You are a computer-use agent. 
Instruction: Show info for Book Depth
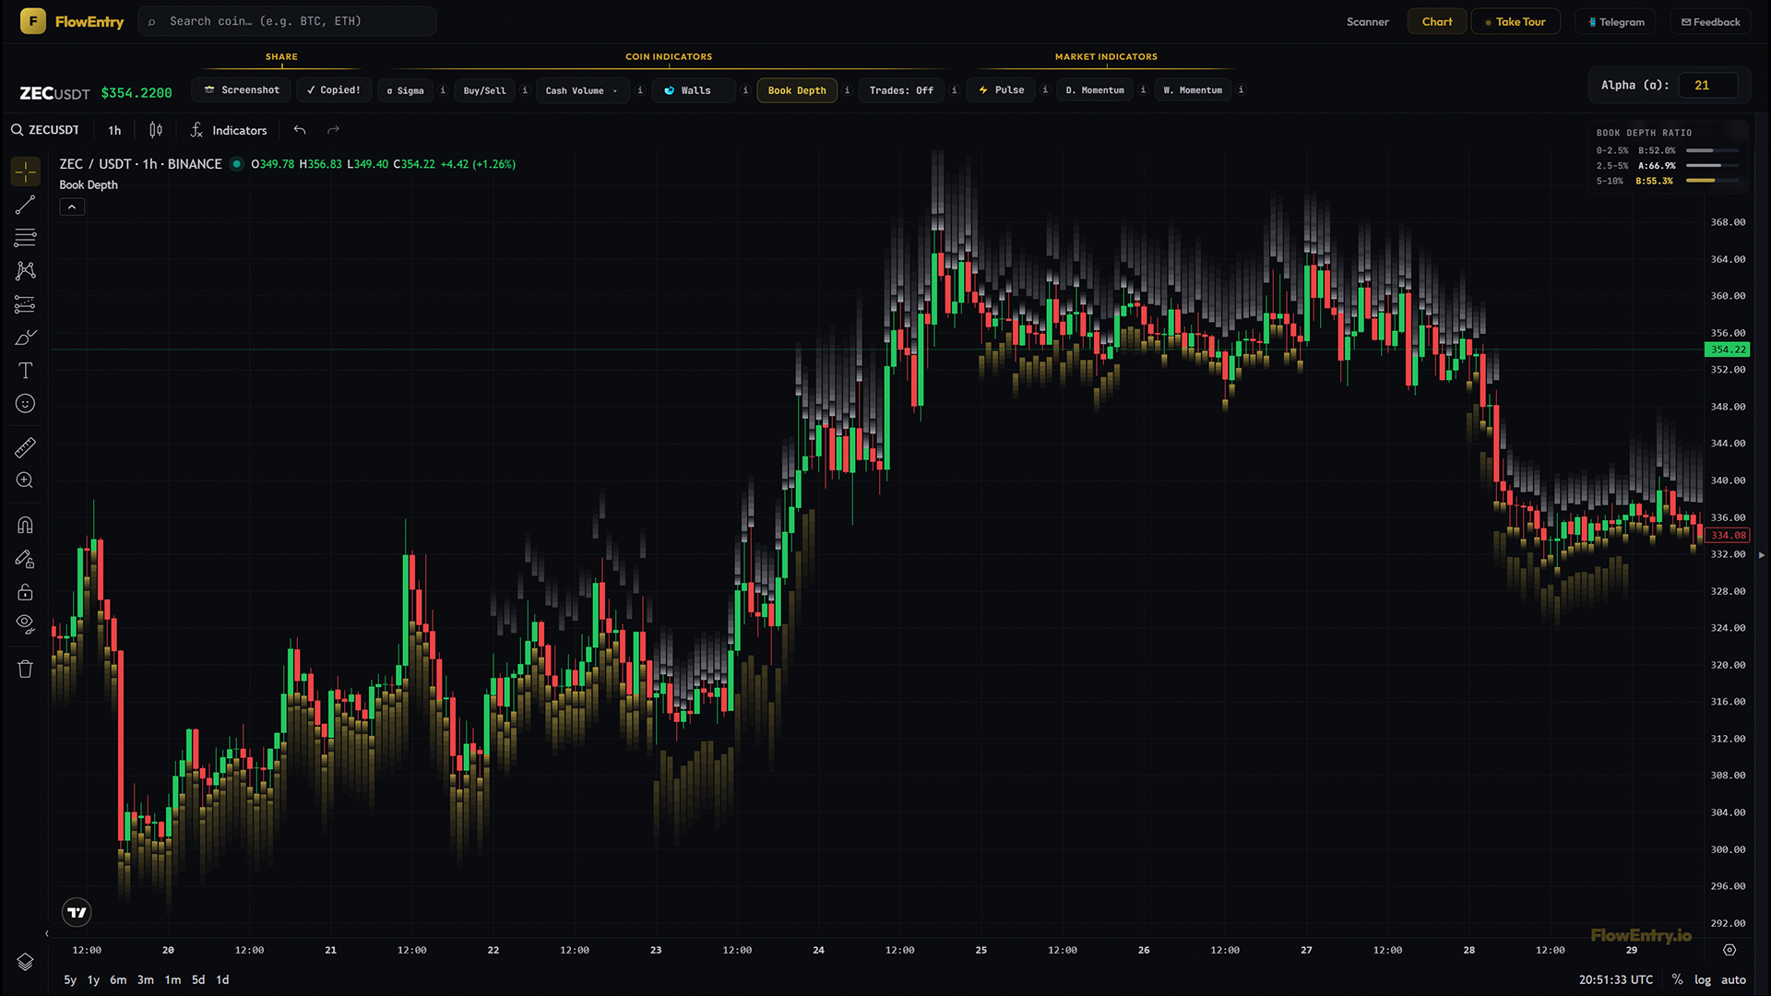847,90
